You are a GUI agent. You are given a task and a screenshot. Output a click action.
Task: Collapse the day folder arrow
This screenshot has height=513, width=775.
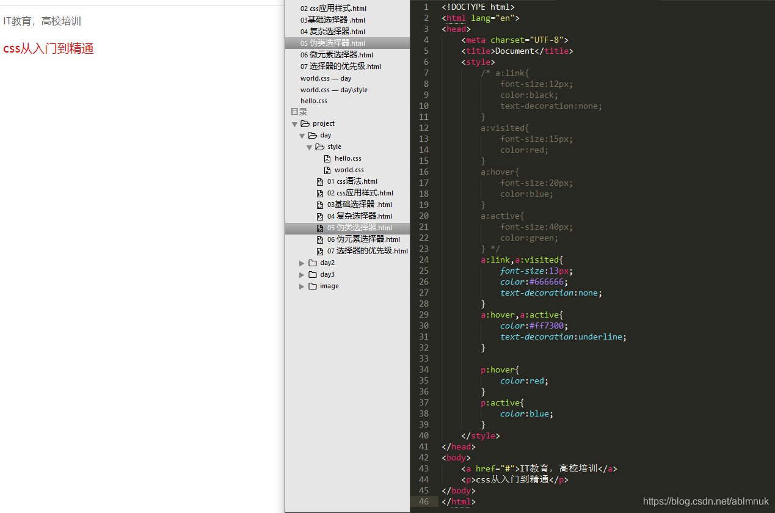click(302, 136)
